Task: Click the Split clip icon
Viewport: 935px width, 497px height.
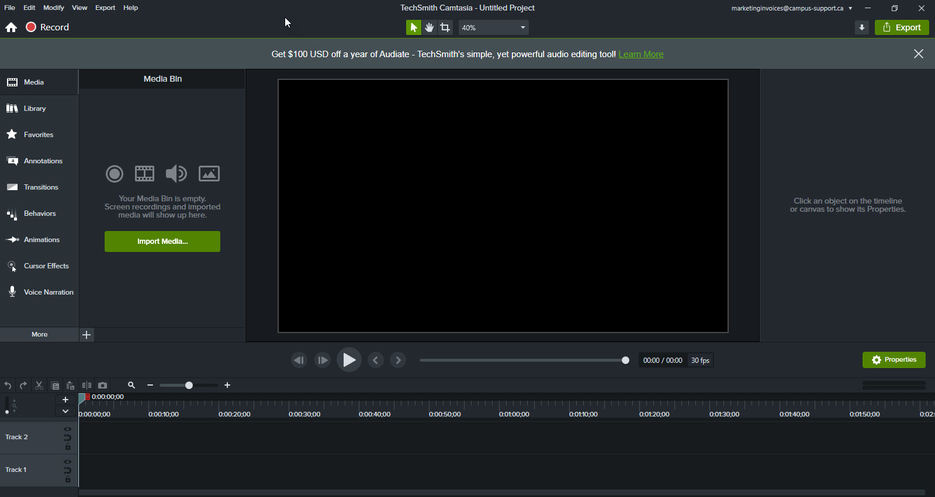Action: click(86, 386)
